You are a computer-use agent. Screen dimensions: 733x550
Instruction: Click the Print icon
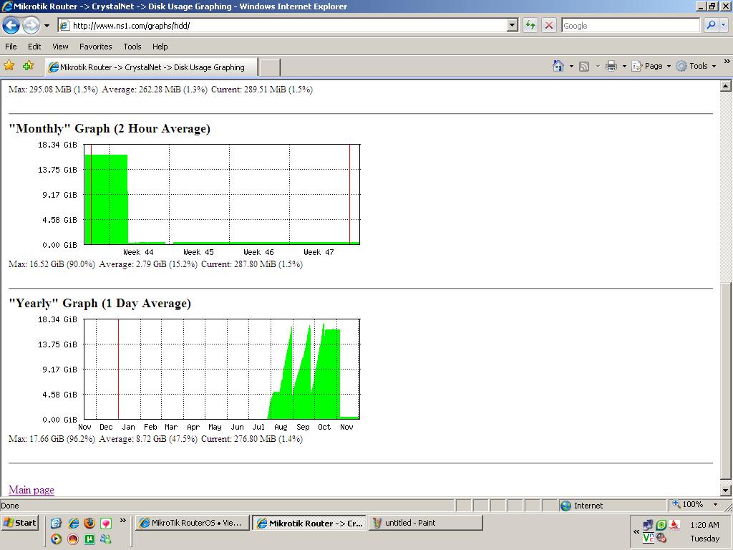tap(611, 66)
